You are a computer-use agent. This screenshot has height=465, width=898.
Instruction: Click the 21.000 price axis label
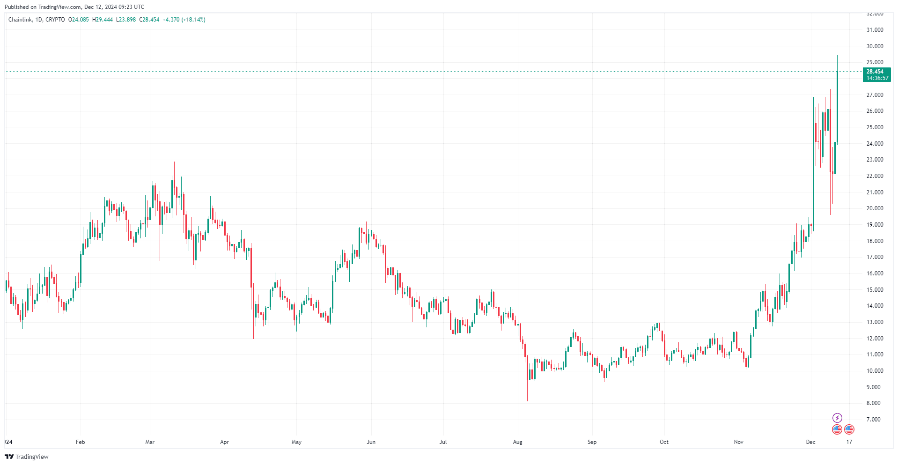pyautogui.click(x=875, y=192)
